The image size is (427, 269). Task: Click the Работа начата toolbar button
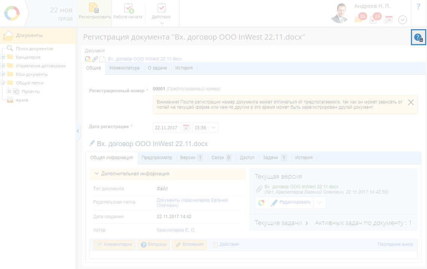[128, 12]
